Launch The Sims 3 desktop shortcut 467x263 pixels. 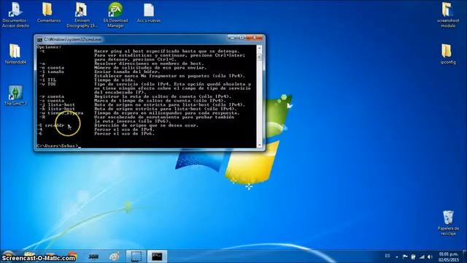click(x=15, y=96)
